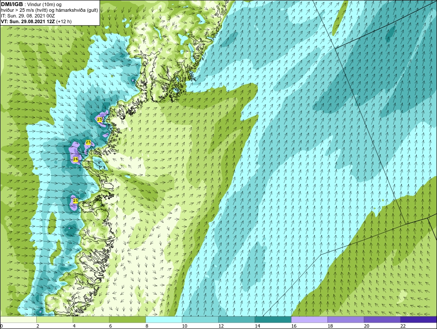Select the 0–2 m/s palest legend swatch
Image resolution: width=437 pixels, height=329 pixels.
(x=18, y=319)
